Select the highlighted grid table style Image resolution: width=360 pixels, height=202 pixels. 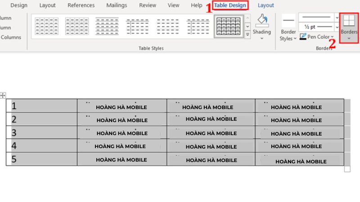coord(229,26)
